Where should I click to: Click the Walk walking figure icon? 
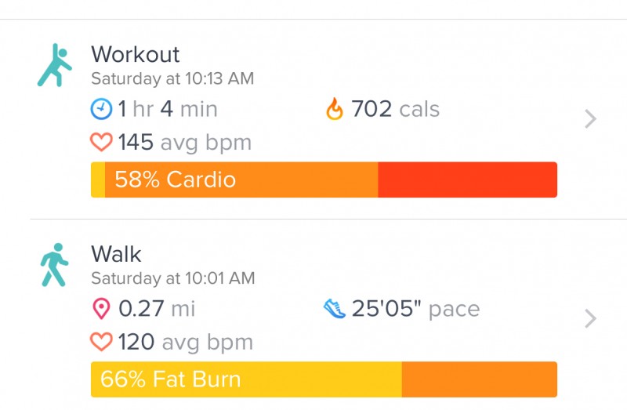[x=55, y=265]
